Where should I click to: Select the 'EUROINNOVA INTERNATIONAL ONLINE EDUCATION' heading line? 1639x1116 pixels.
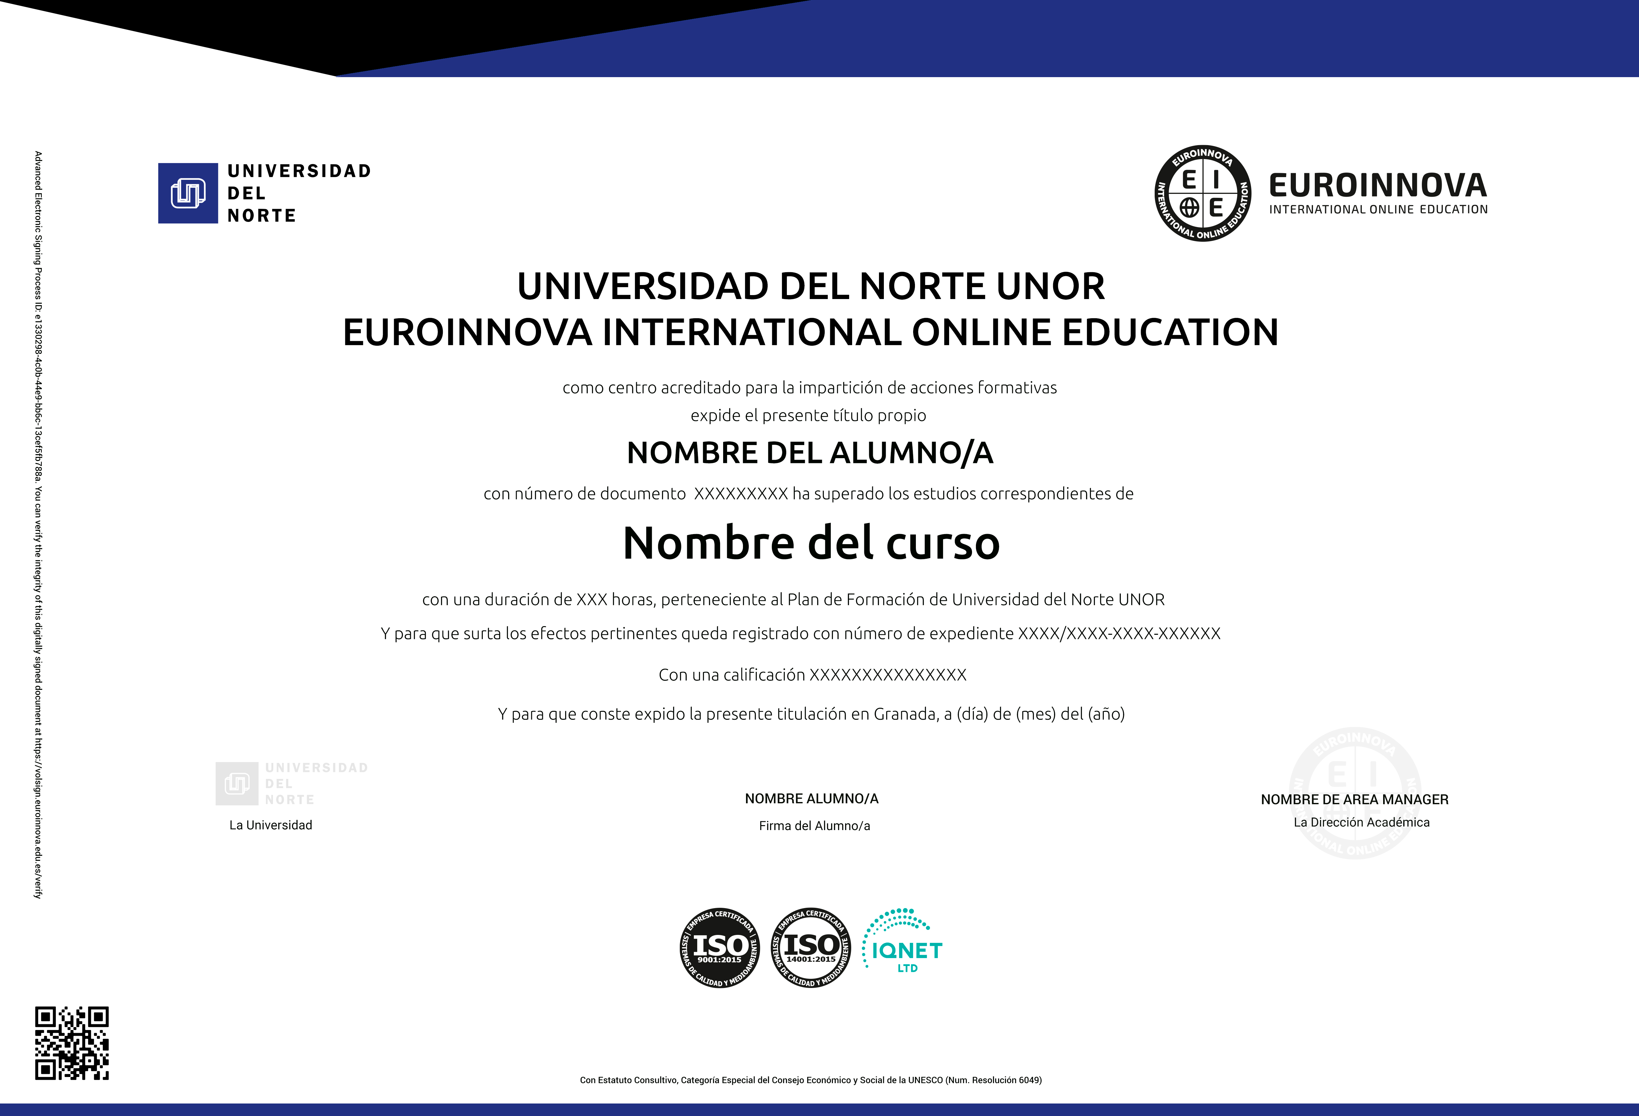tap(811, 332)
